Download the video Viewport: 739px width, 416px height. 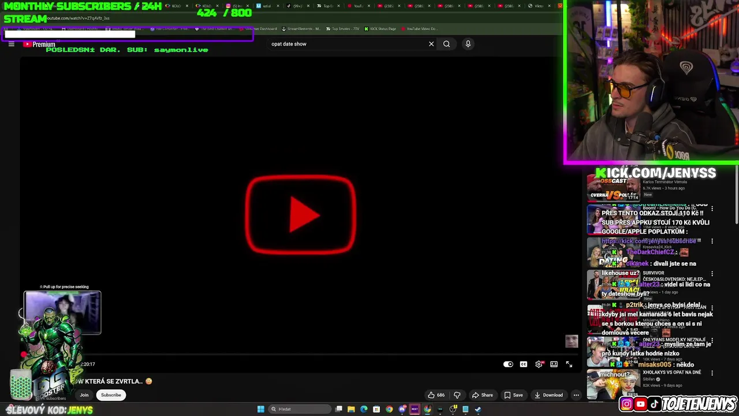tap(548, 395)
